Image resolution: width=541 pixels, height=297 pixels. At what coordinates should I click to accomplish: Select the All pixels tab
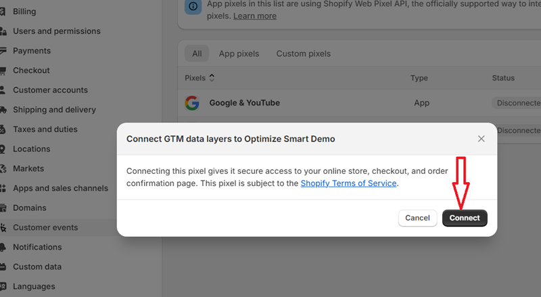197,53
